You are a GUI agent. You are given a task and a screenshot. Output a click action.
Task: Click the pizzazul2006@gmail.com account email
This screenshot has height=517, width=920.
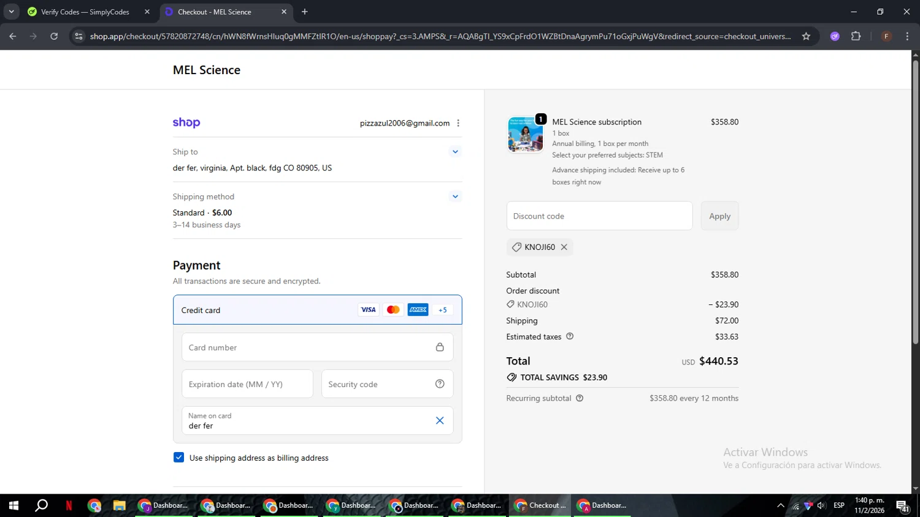tap(405, 123)
